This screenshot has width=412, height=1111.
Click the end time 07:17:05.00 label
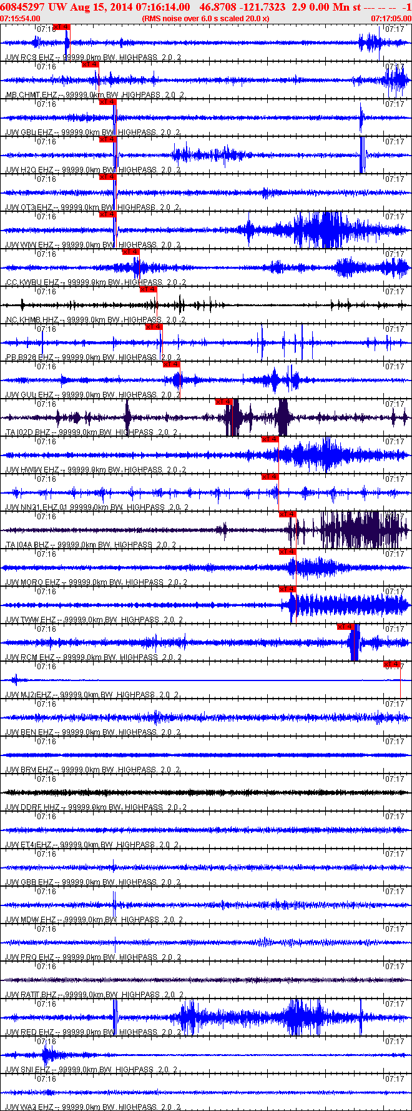(391, 19)
